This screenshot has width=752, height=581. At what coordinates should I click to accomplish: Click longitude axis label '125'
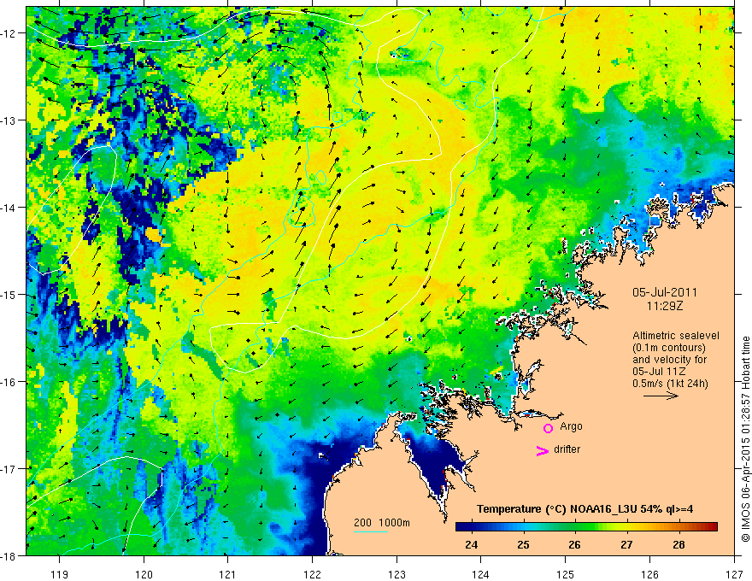click(566, 574)
